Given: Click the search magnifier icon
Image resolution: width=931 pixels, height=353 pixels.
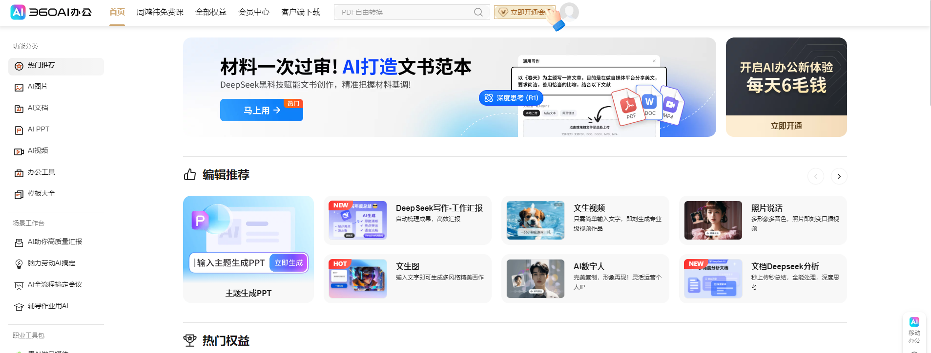Looking at the screenshot, I should 478,12.
